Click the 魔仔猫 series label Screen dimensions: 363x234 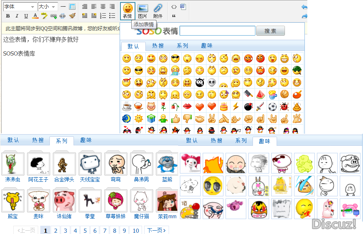click(x=142, y=216)
